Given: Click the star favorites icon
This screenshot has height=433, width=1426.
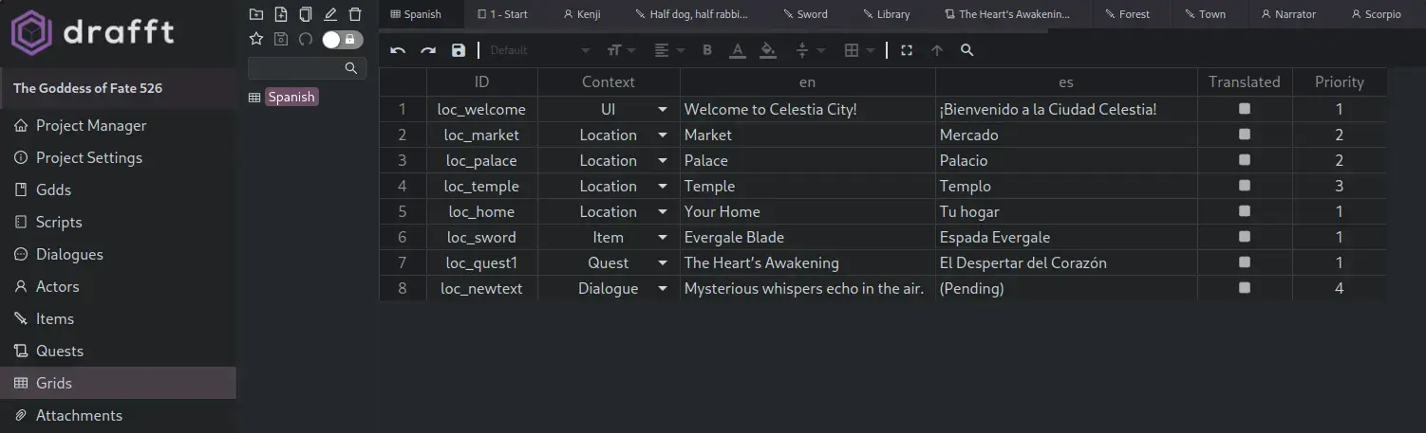Looking at the screenshot, I should point(255,39).
